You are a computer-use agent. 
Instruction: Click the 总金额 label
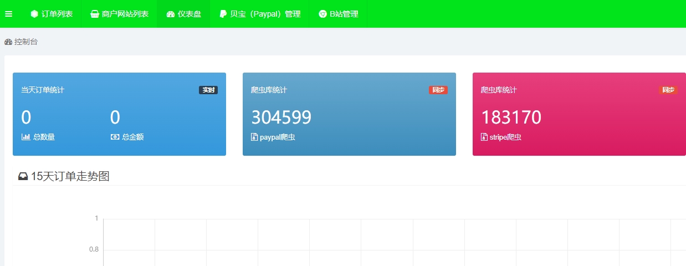pyautogui.click(x=133, y=137)
